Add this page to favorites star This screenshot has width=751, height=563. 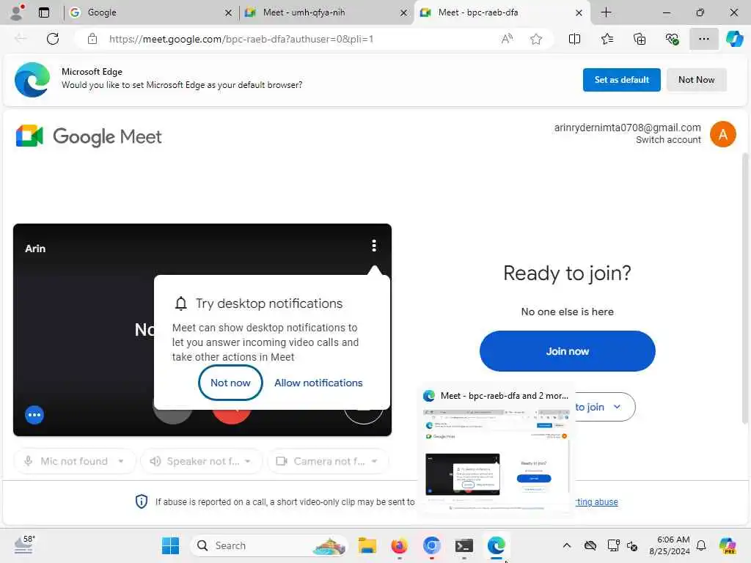click(x=536, y=39)
